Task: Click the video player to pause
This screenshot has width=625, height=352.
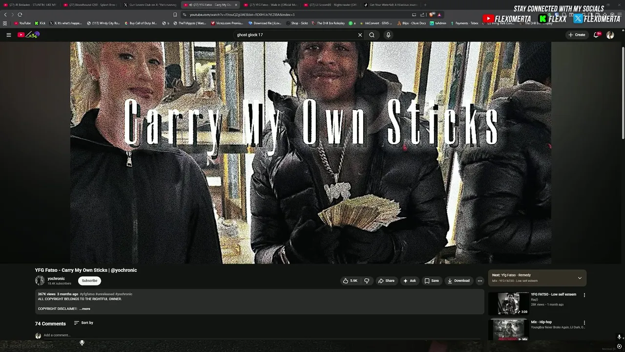Action: (311, 153)
